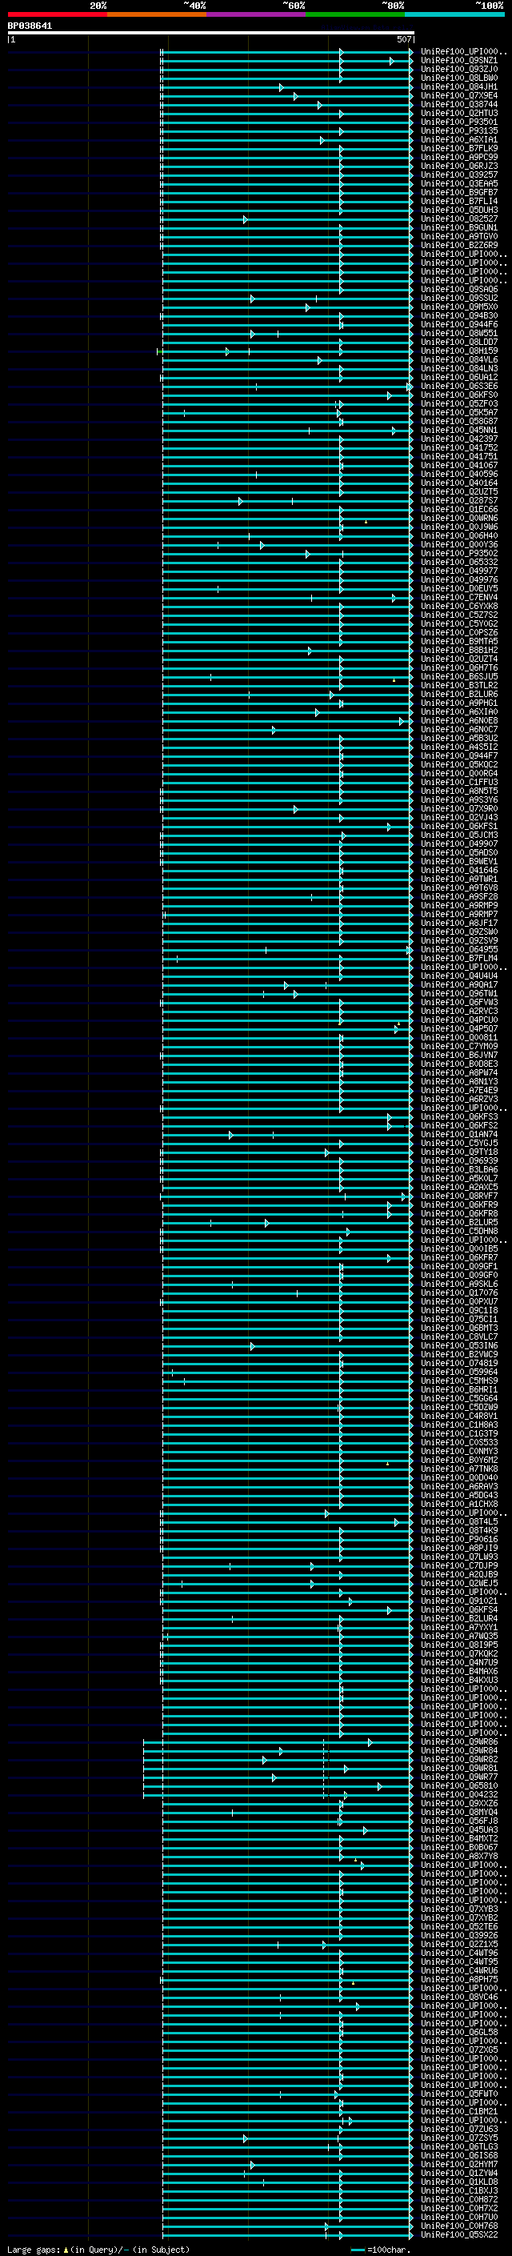Select the UniRef100_A5B3U2 label

pyautogui.click(x=459, y=739)
